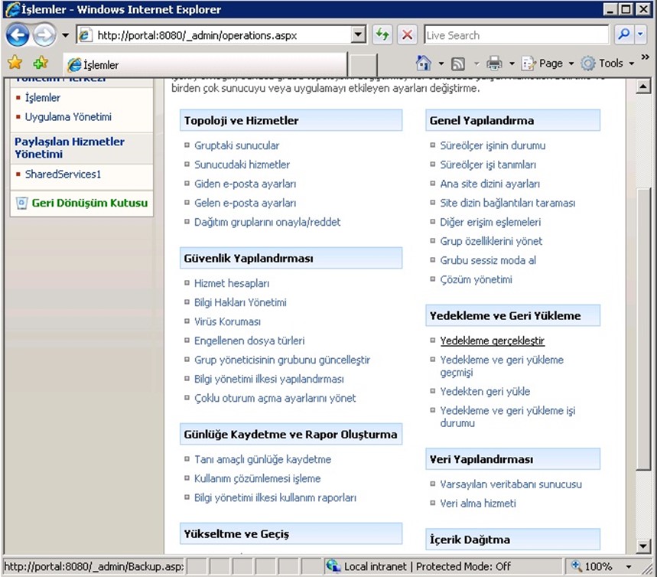Click the Stop loading red X icon
657x577 pixels.
[407, 35]
